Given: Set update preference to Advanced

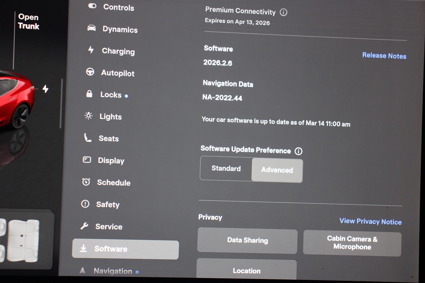Looking at the screenshot, I should [x=277, y=170].
